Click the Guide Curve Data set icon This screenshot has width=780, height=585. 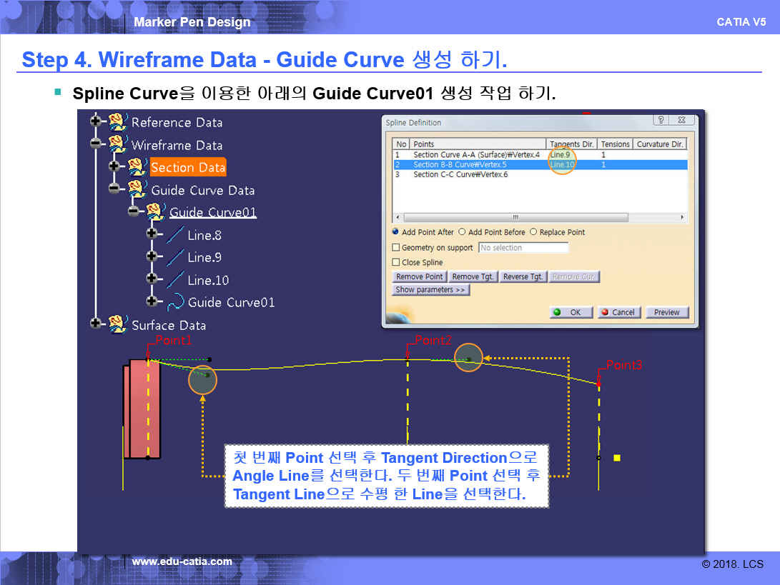tap(137, 190)
